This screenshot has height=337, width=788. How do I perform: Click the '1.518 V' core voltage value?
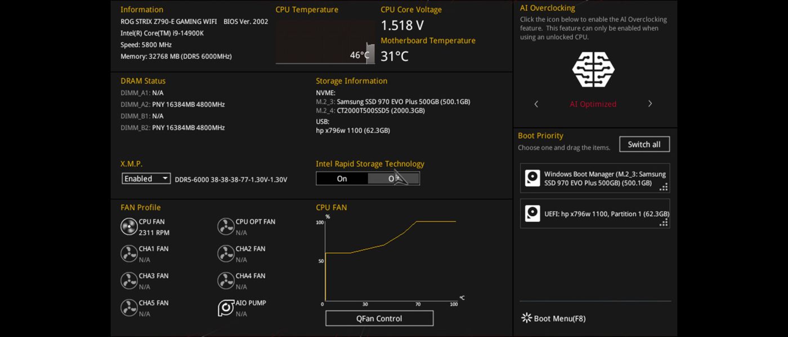[x=402, y=25]
